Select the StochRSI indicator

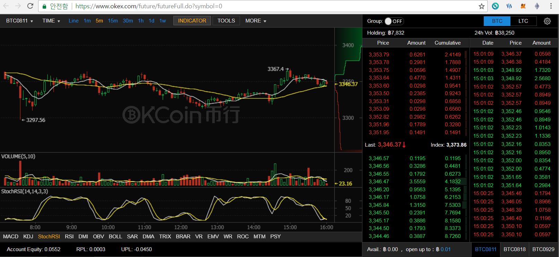[x=49, y=237]
